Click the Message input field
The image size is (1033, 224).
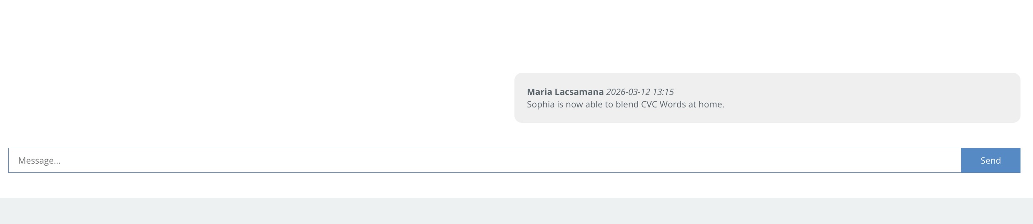483,160
